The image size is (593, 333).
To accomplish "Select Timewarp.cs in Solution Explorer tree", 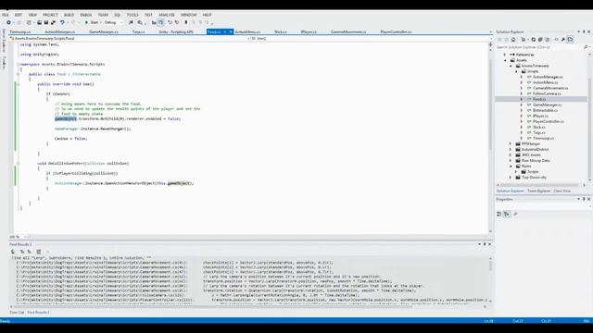I will click(544, 138).
